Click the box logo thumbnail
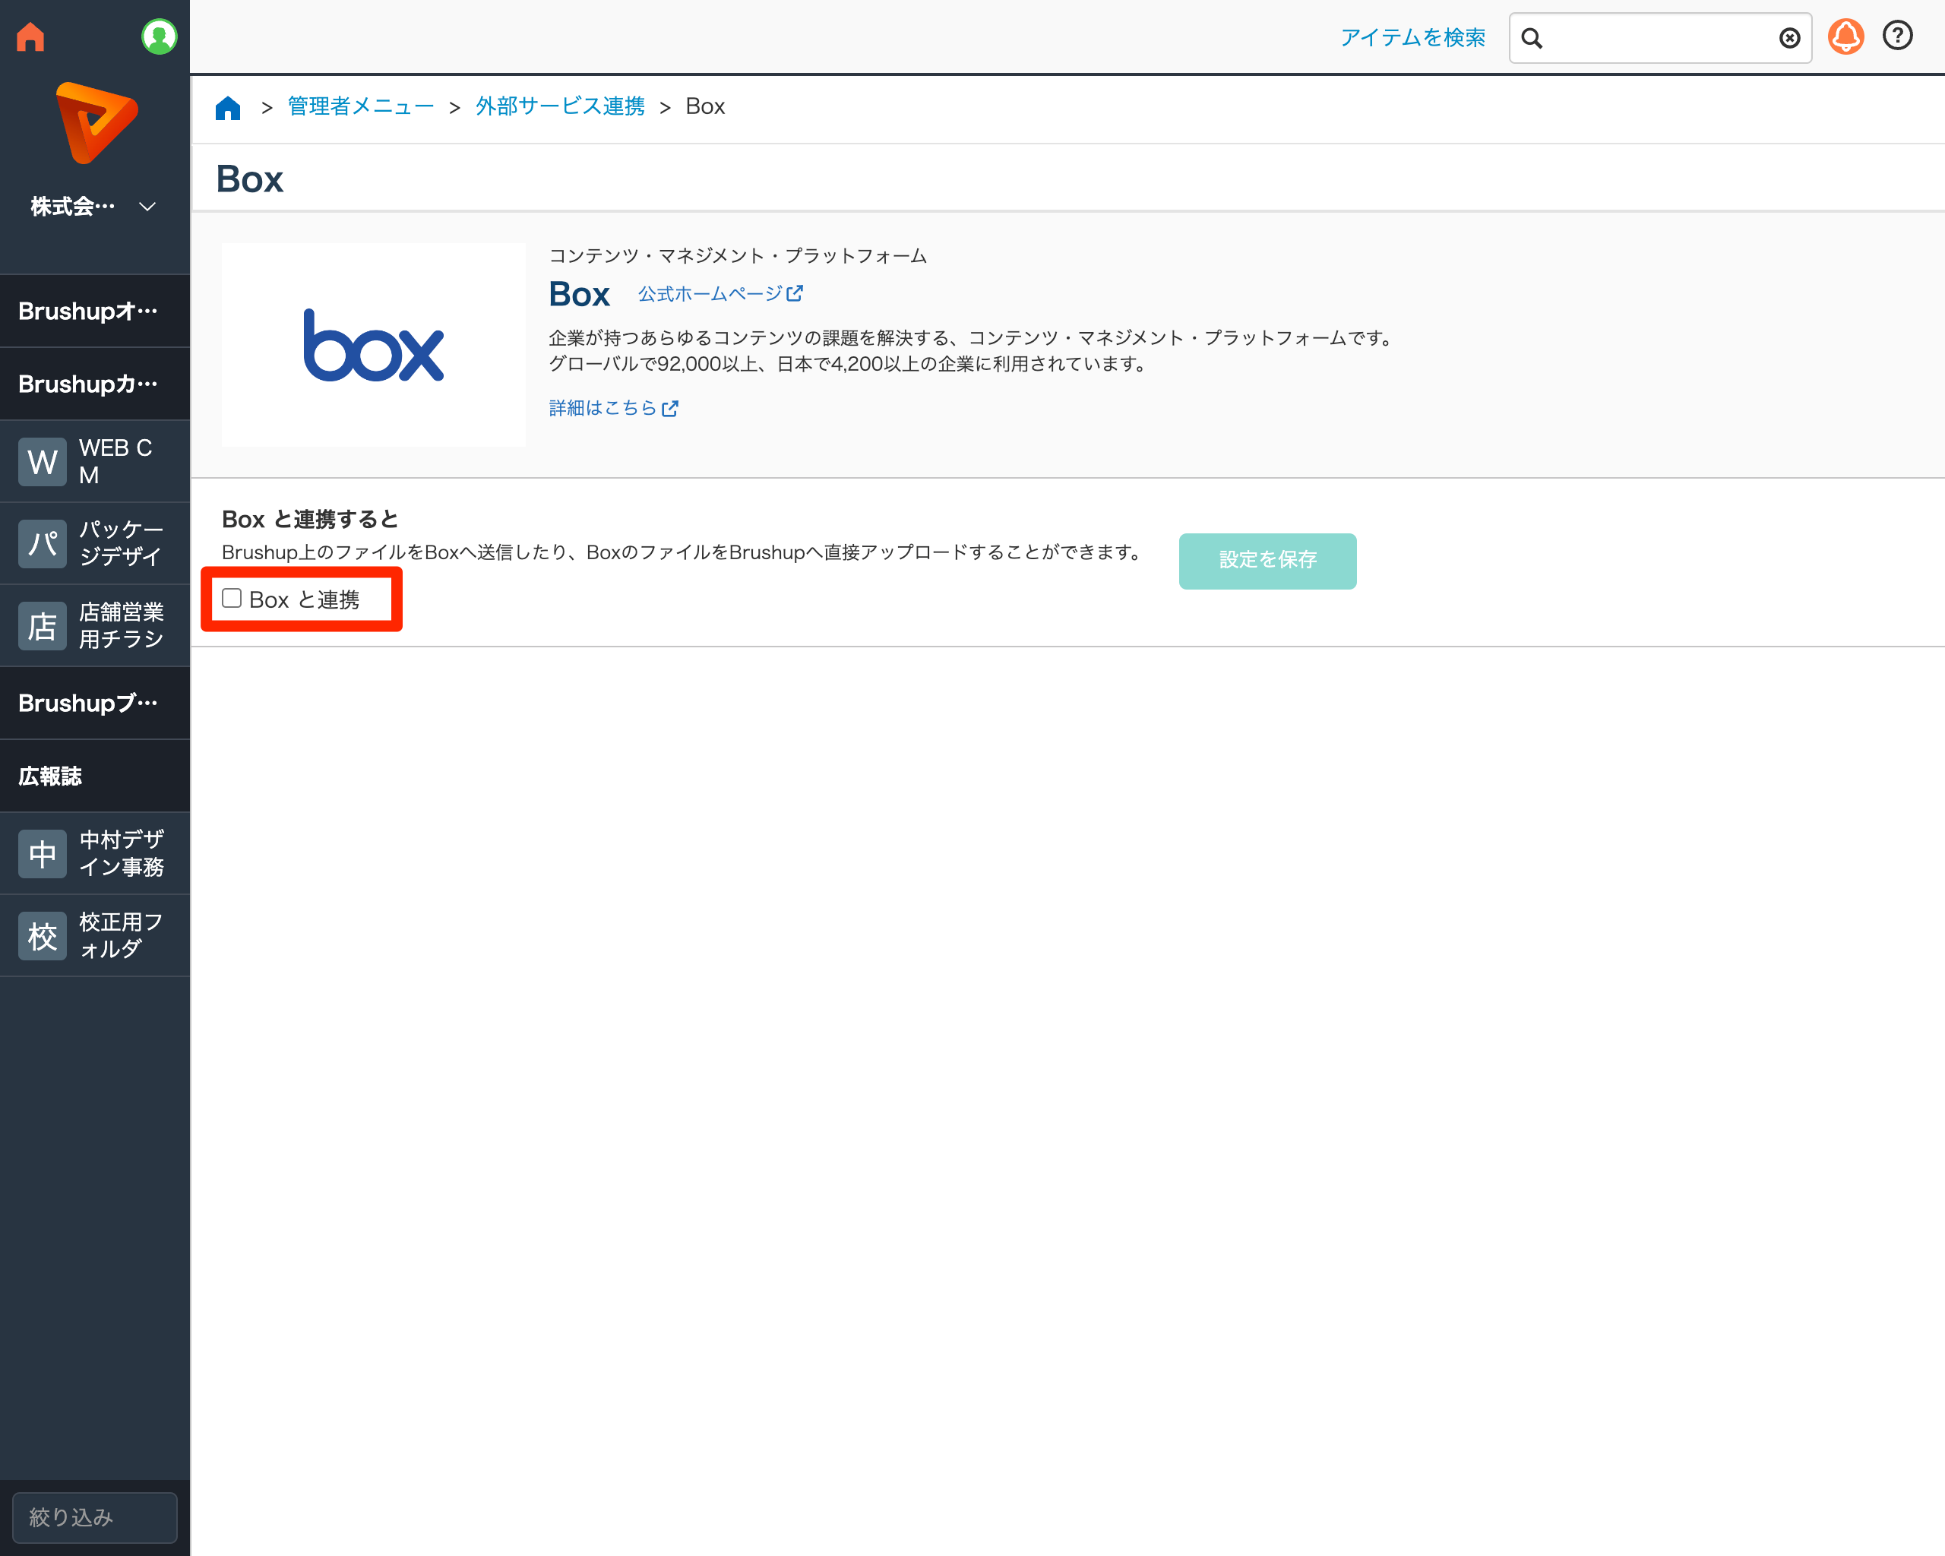The height and width of the screenshot is (1556, 1945). pos(374,345)
